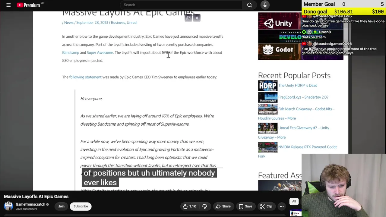Click the February Asset Giveaway thumbnail
This screenshot has height=217, width=386.
click(x=267, y=128)
